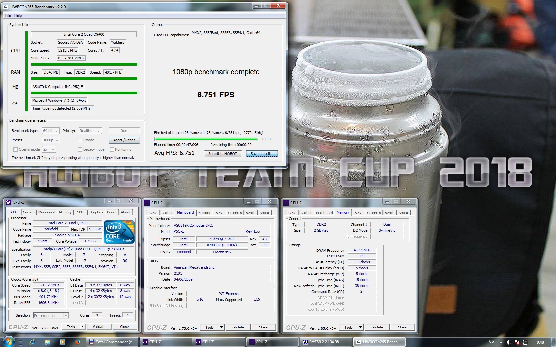The image size is (556, 347).
Task: Open Overkill mode 2x dropdown
Action: coord(49,149)
